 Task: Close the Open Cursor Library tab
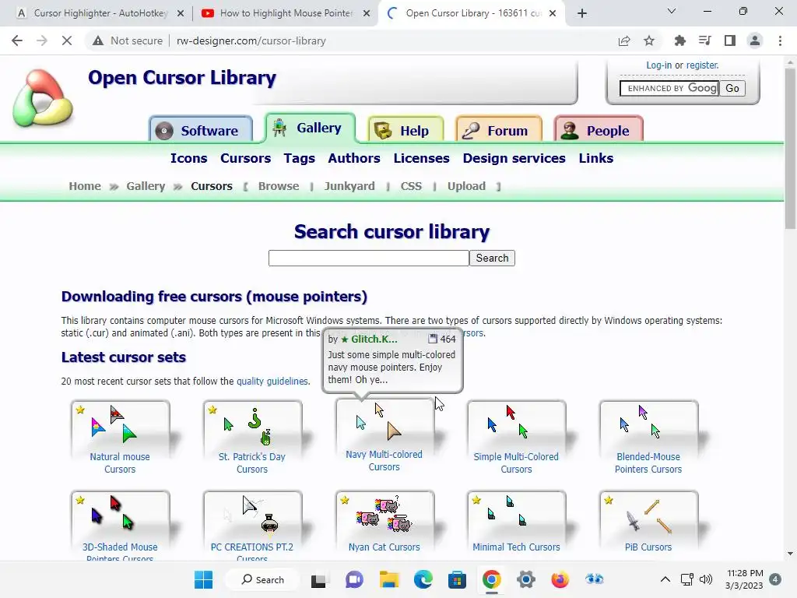click(x=553, y=13)
